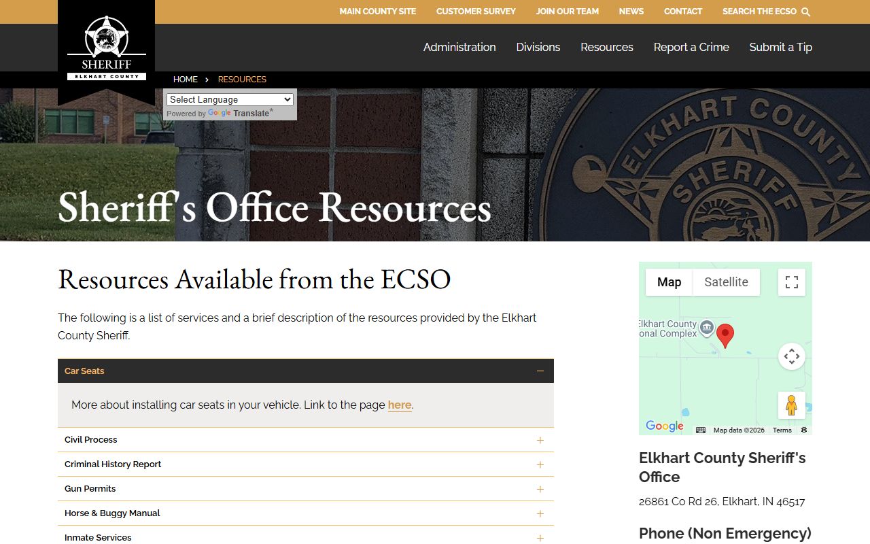Open the Contact link
Image resolution: width=870 pixels, height=544 pixels.
pyautogui.click(x=683, y=12)
